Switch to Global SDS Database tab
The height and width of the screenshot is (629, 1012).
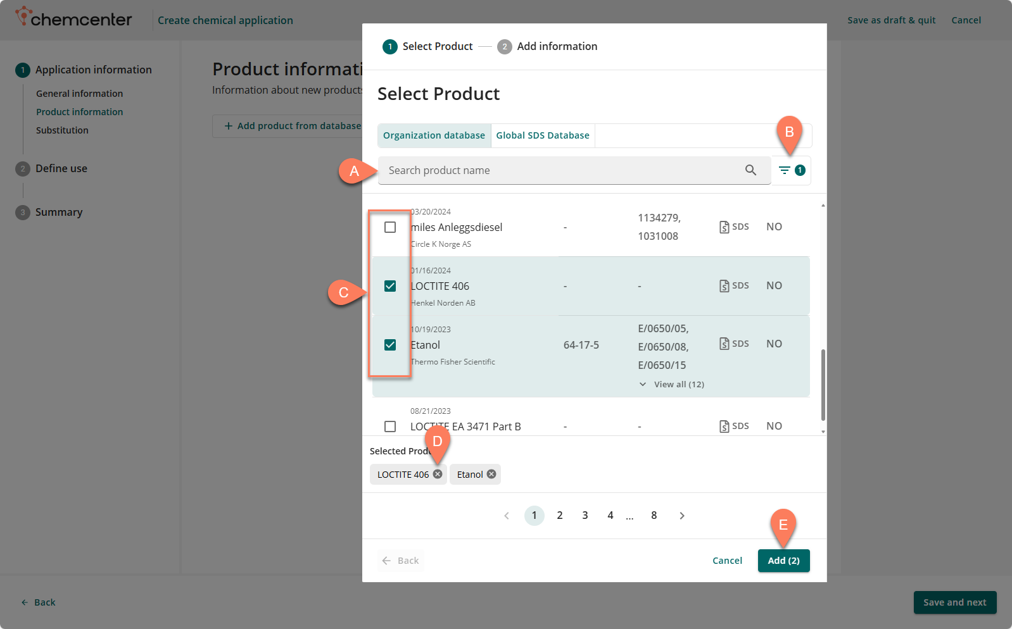(x=543, y=135)
